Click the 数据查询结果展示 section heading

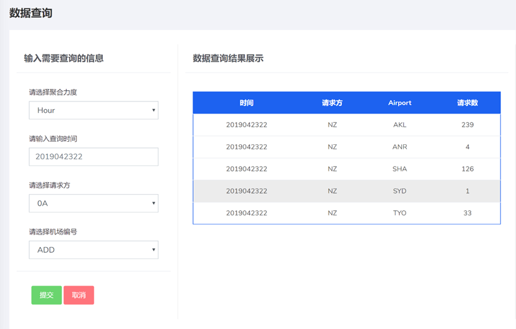(228, 59)
